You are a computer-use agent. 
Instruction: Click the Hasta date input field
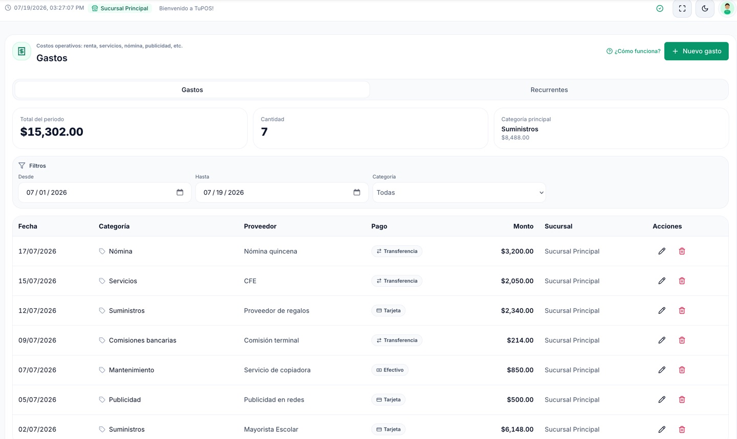click(282, 193)
